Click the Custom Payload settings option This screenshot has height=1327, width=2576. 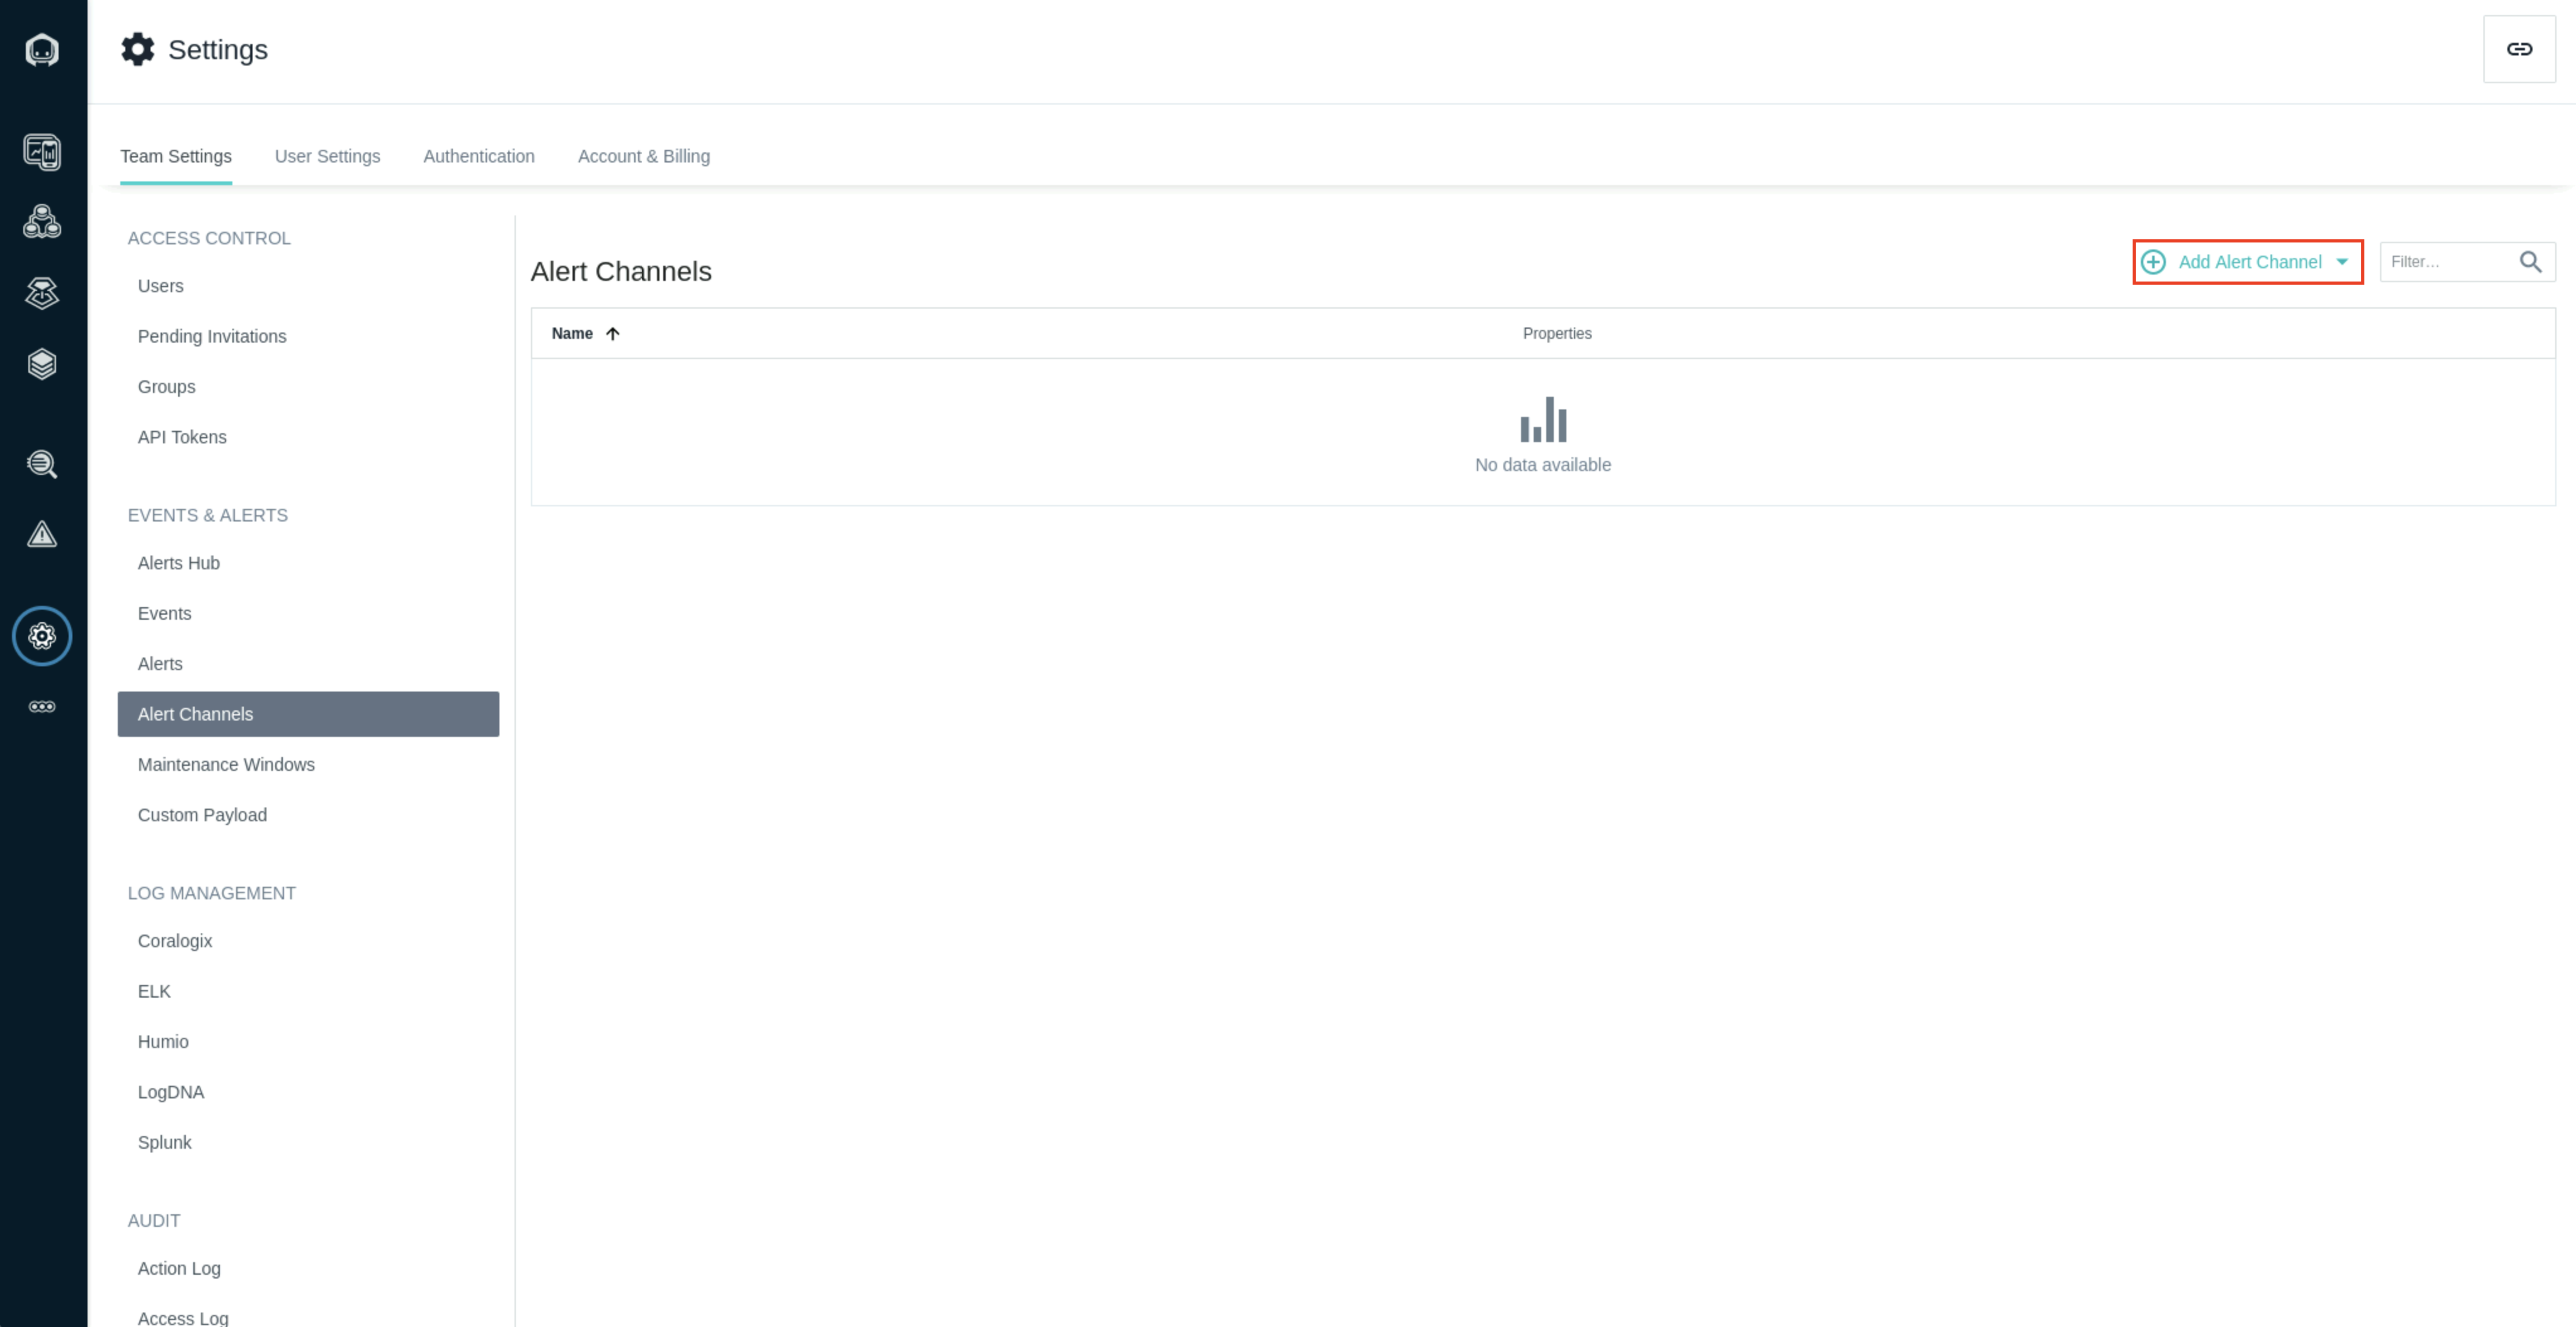coord(202,814)
